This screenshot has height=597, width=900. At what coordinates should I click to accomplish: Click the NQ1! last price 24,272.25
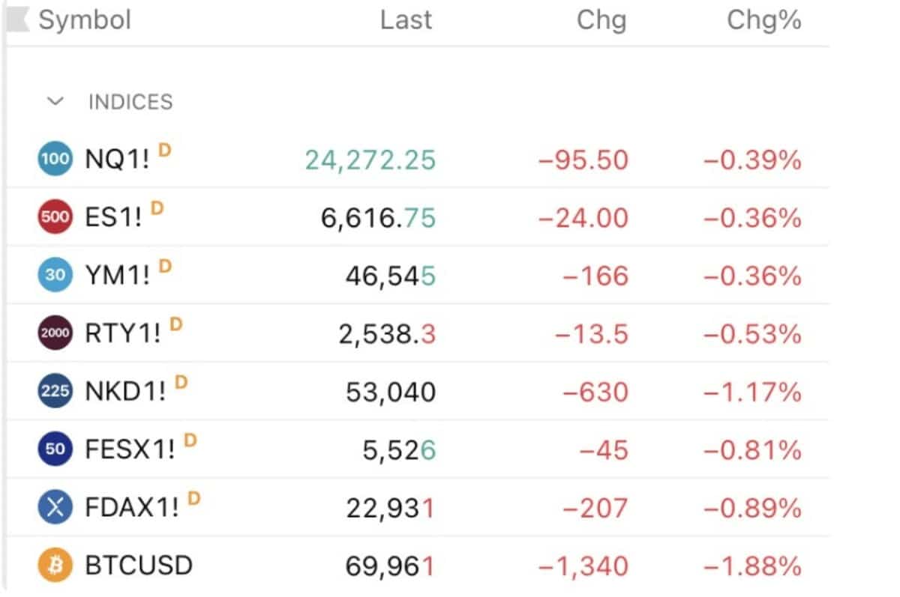coord(370,160)
